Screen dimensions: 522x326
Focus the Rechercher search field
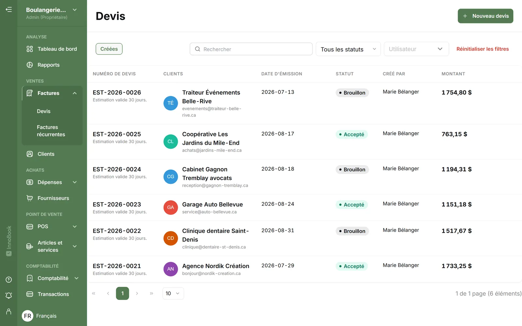point(251,49)
